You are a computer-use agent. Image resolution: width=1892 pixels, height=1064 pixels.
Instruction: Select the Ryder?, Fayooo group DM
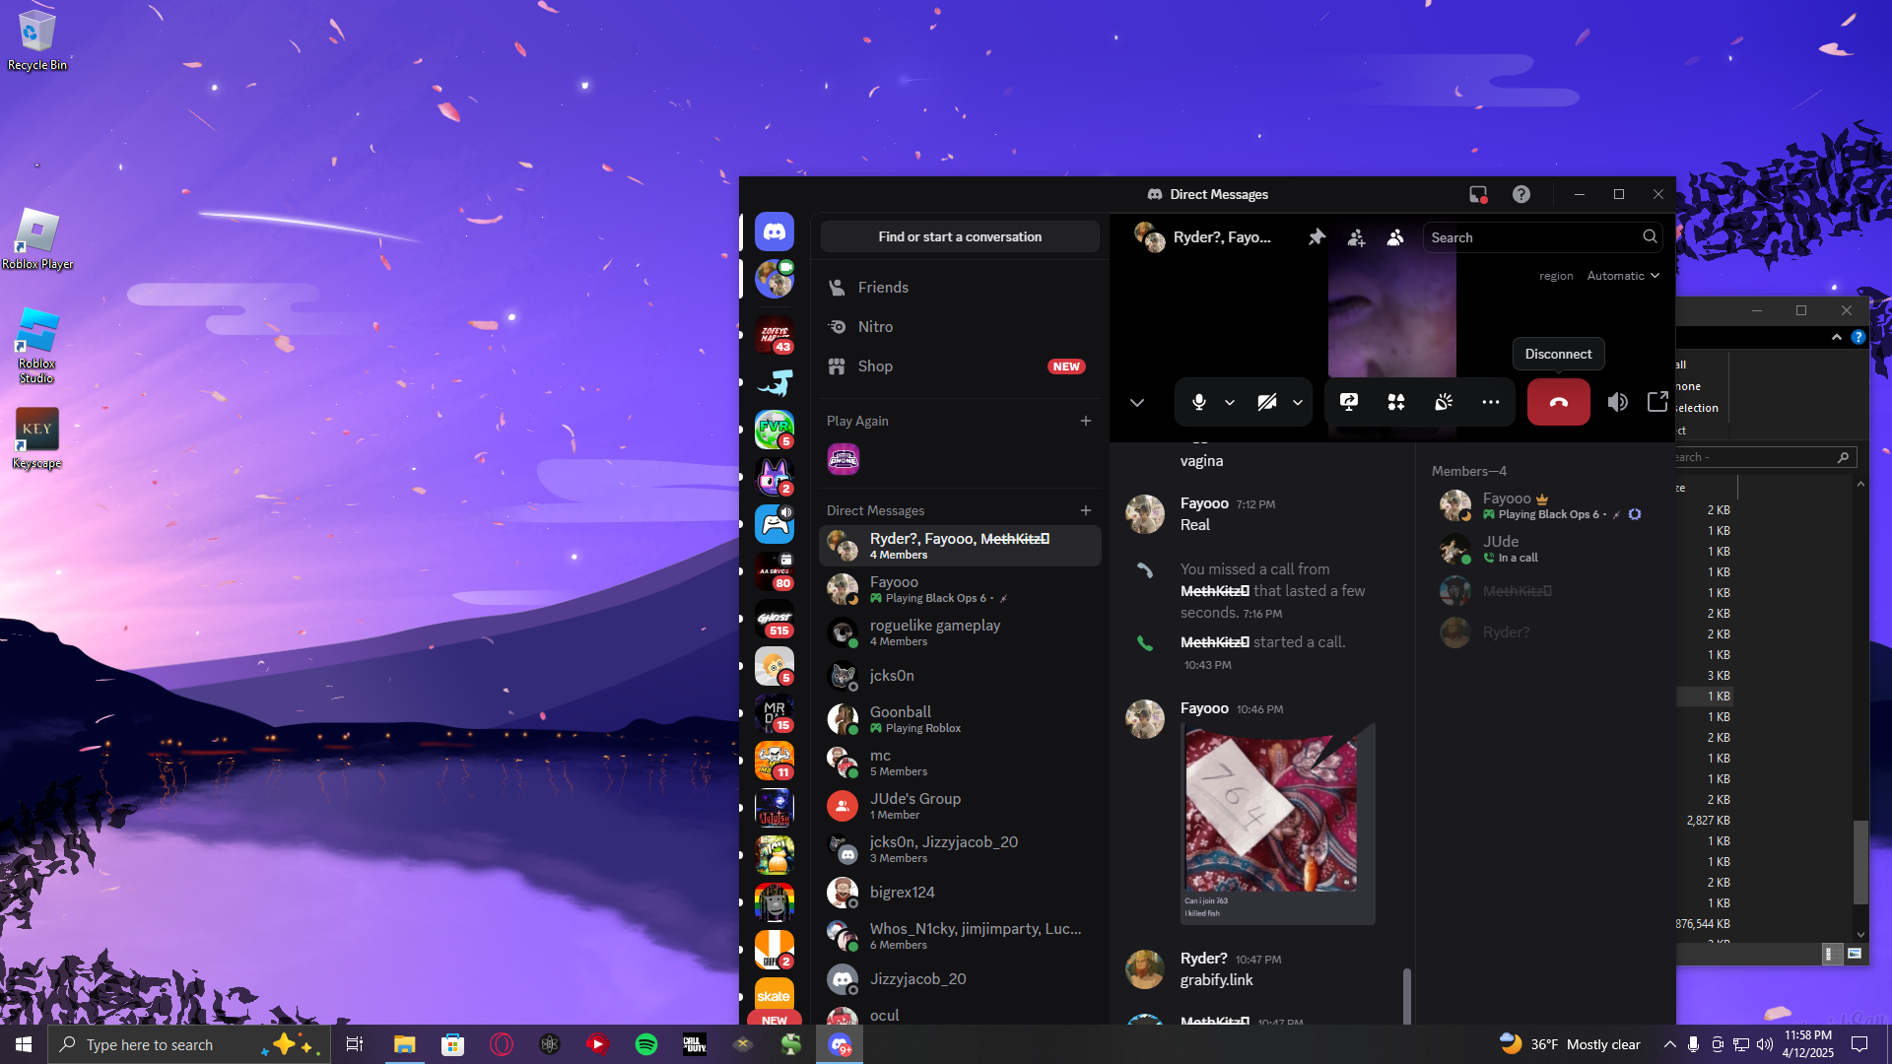click(960, 546)
